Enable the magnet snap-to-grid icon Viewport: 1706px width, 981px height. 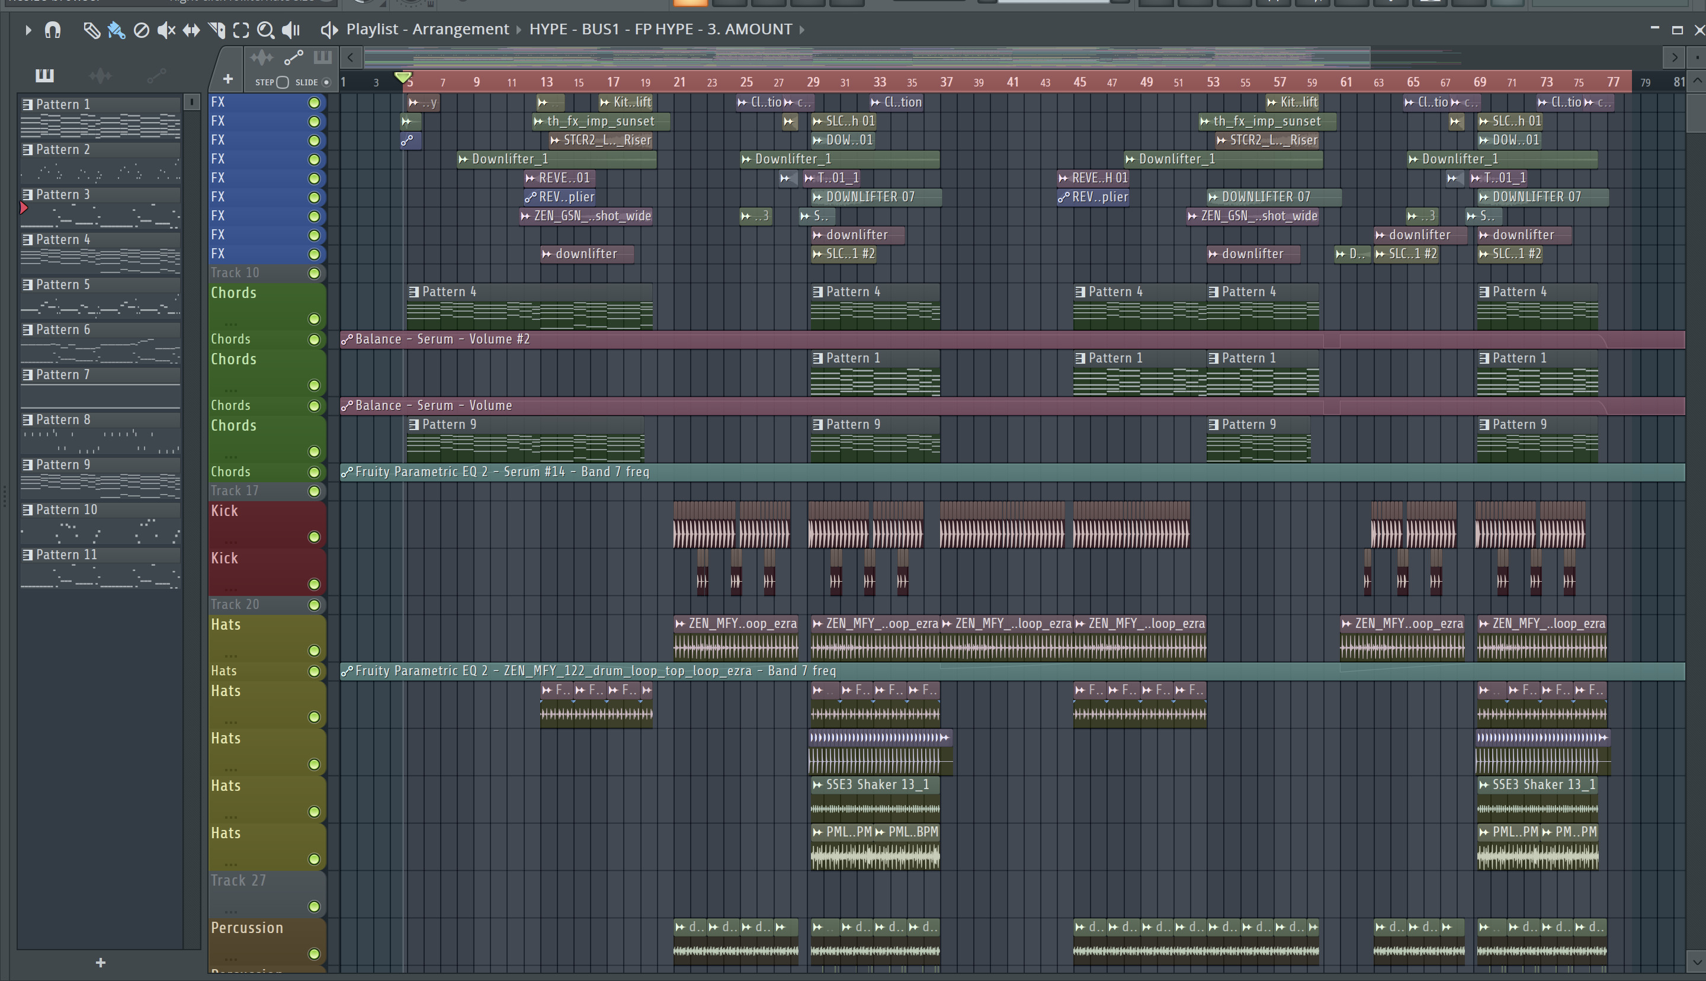[x=53, y=30]
